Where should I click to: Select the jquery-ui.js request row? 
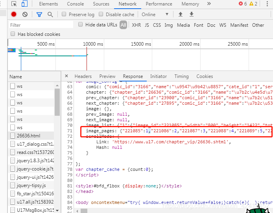[31, 177]
